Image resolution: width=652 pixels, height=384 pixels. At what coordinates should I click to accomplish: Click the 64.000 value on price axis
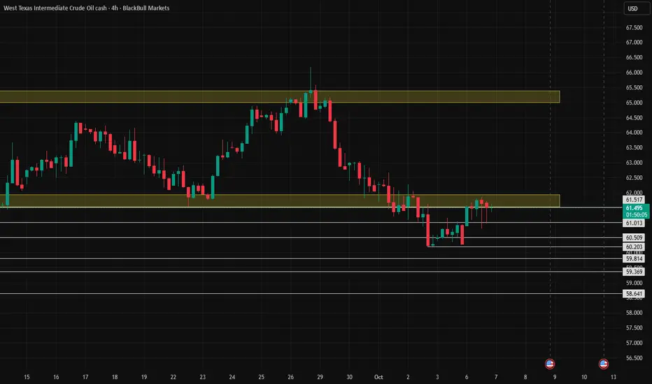pyautogui.click(x=634, y=133)
